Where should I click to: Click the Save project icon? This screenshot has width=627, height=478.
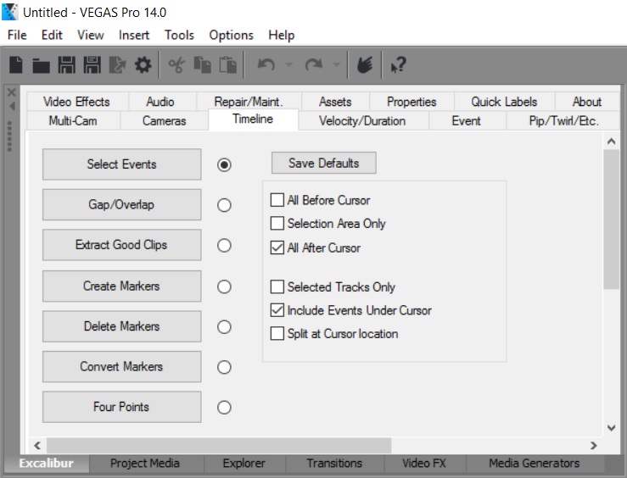tap(67, 65)
